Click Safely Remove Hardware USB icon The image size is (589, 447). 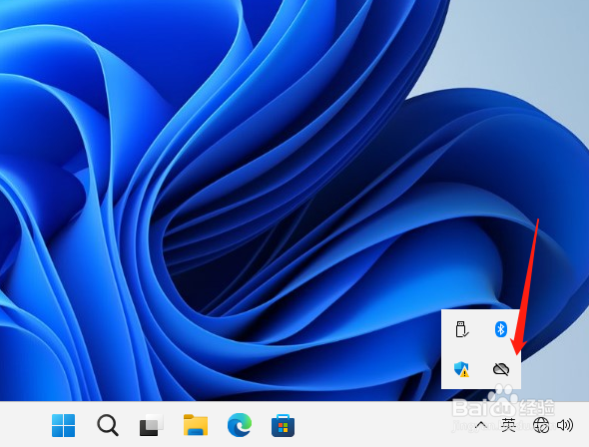click(x=461, y=329)
